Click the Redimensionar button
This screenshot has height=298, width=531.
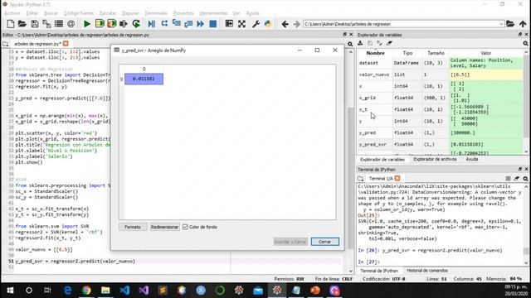[x=164, y=227]
